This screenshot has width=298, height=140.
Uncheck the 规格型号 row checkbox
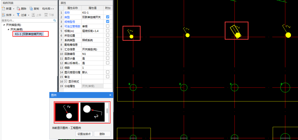click(x=107, y=22)
